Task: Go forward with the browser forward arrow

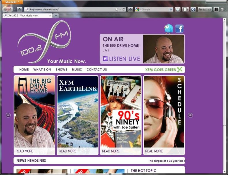Action: [x=10, y=10]
